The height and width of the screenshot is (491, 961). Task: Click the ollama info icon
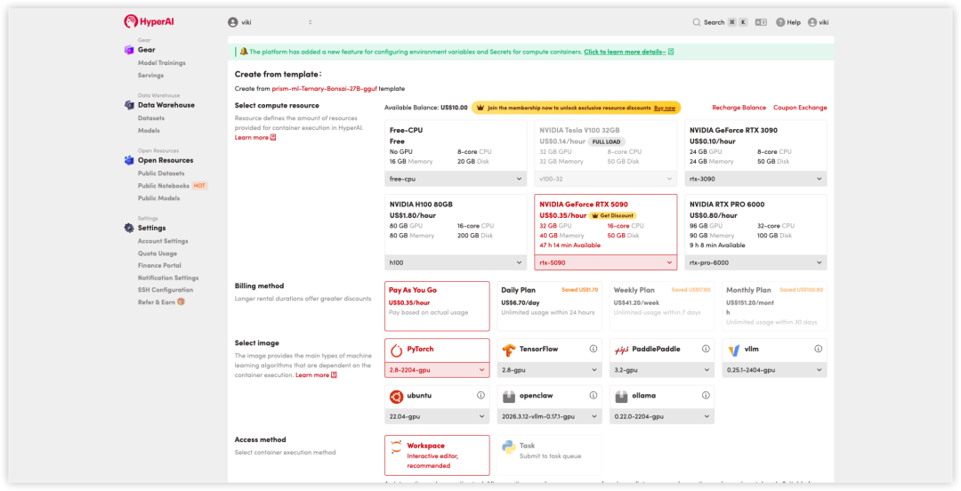[x=706, y=395]
